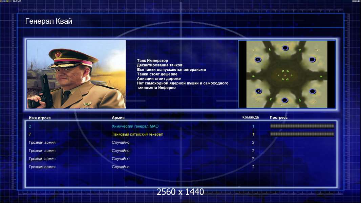Screen dimensions: 361x203
Task: Select the unnumbered lower-right start marker on map
Action: pos(313,91)
